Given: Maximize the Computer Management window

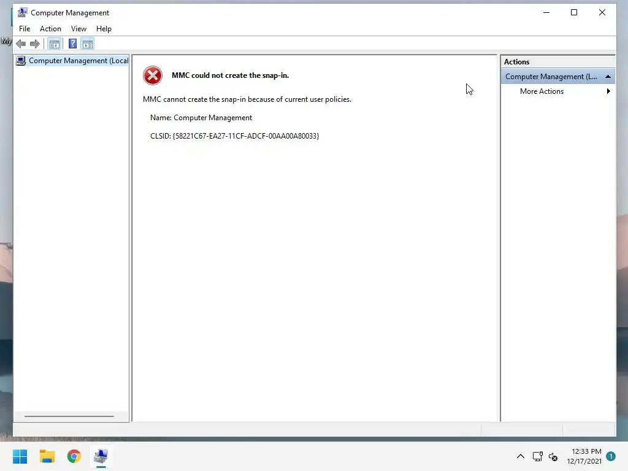Looking at the screenshot, I should (574, 12).
